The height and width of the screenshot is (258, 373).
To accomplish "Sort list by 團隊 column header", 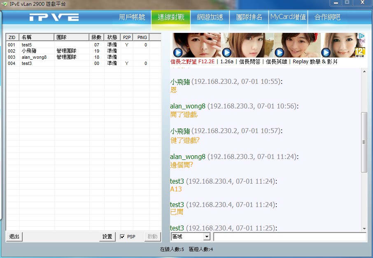I will click(x=72, y=37).
